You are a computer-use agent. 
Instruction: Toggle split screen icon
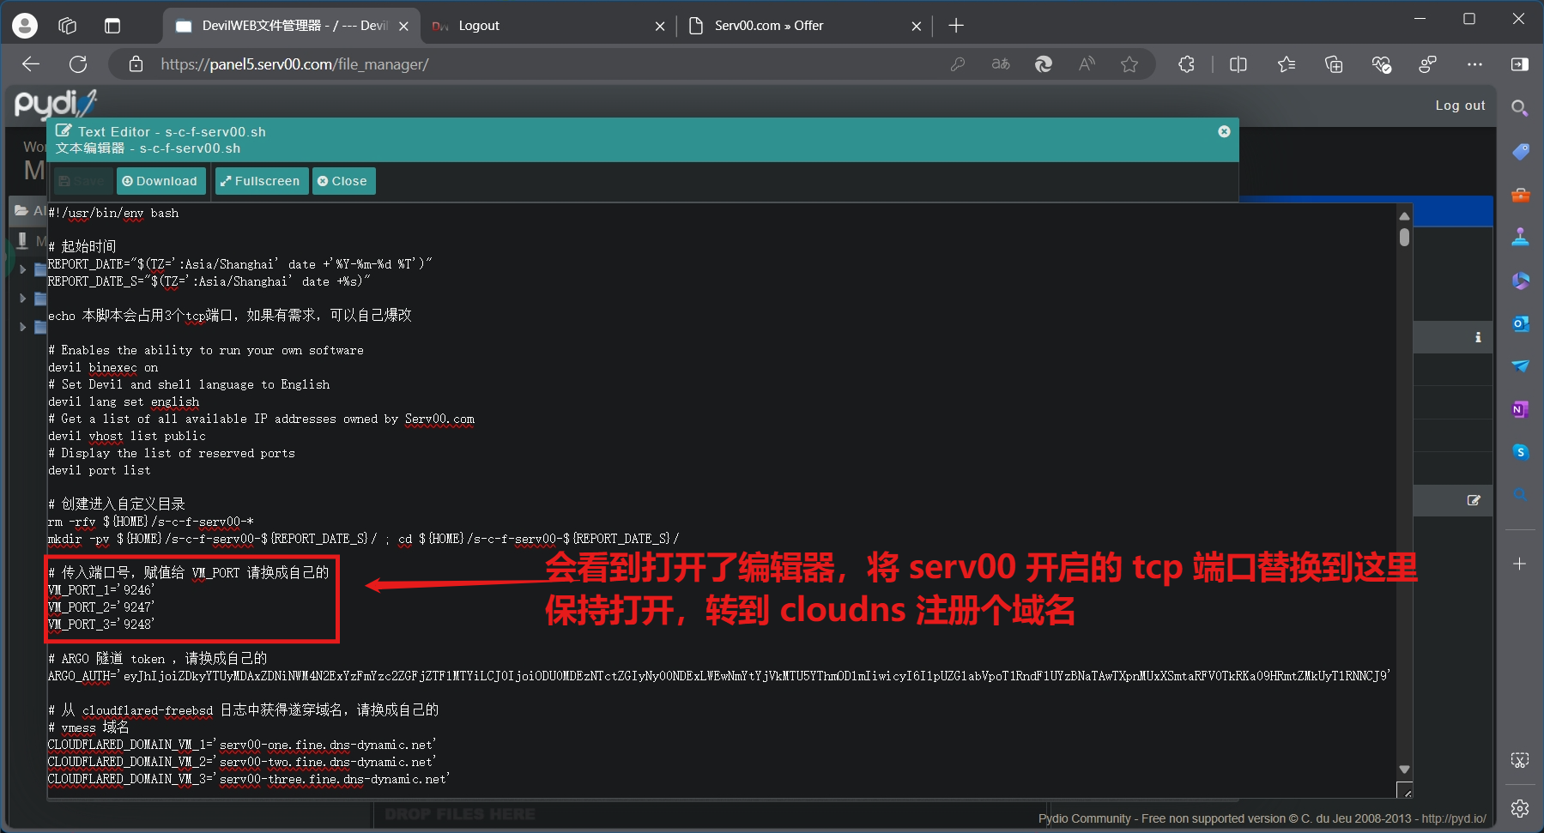pos(1238,64)
